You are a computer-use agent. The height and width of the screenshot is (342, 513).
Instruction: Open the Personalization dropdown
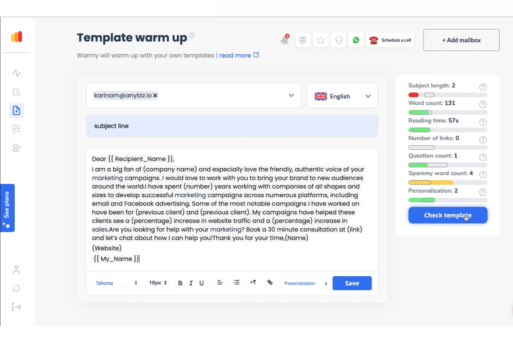[305, 283]
